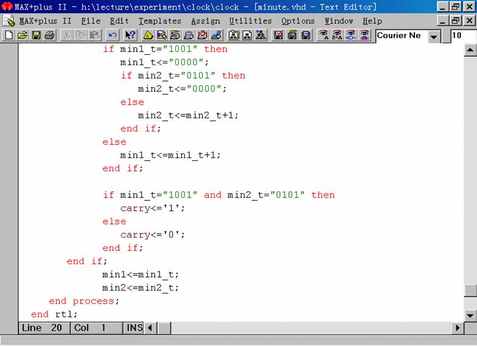Click horizontal scrollbar right arrow
The width and height of the screenshot is (477, 346).
coord(458,328)
